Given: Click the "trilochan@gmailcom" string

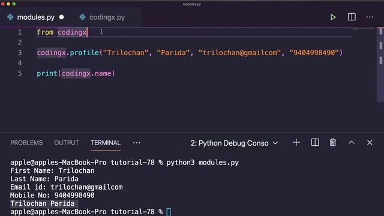Looking at the screenshot, I should click(x=239, y=53).
